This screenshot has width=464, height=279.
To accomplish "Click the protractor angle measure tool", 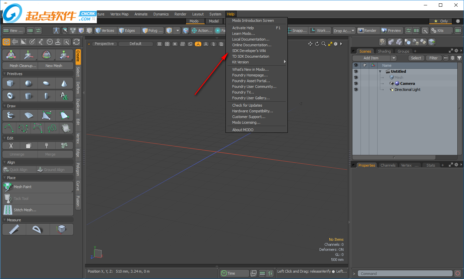I will [x=38, y=229].
